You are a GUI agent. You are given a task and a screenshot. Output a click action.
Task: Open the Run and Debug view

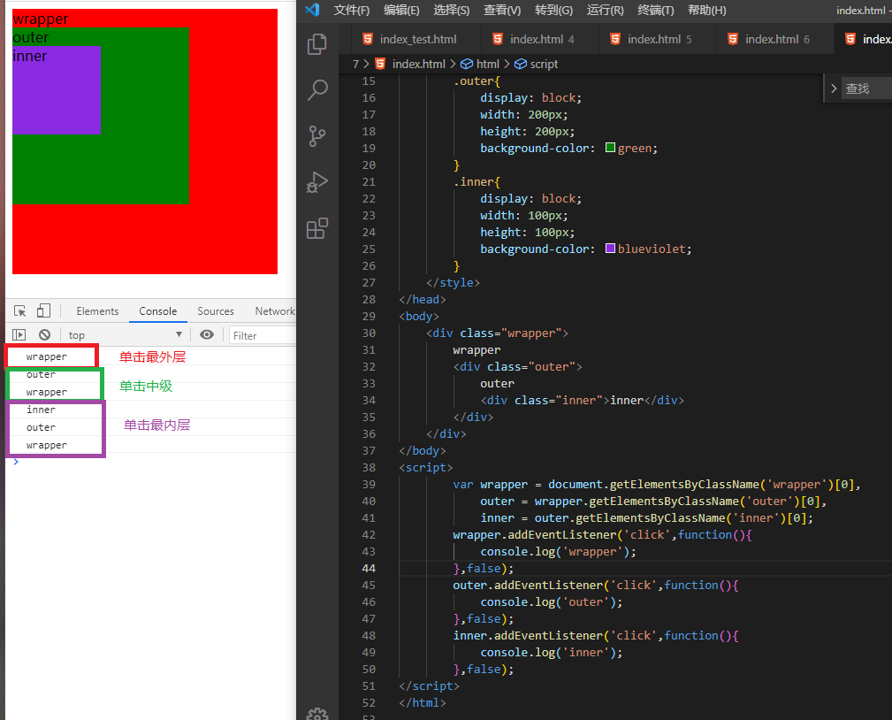click(x=316, y=183)
